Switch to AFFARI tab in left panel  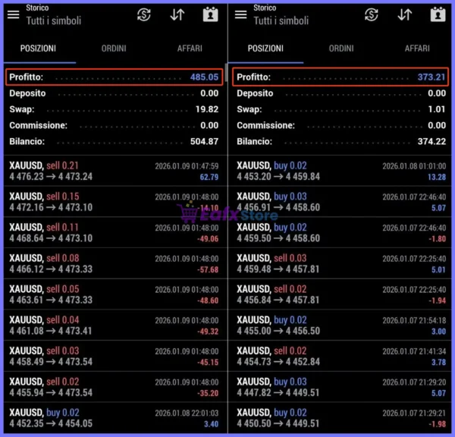pos(190,49)
